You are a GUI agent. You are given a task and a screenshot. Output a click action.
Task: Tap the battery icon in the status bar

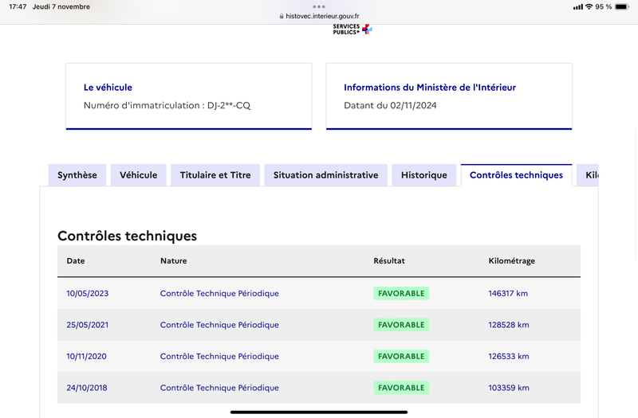pos(622,6)
